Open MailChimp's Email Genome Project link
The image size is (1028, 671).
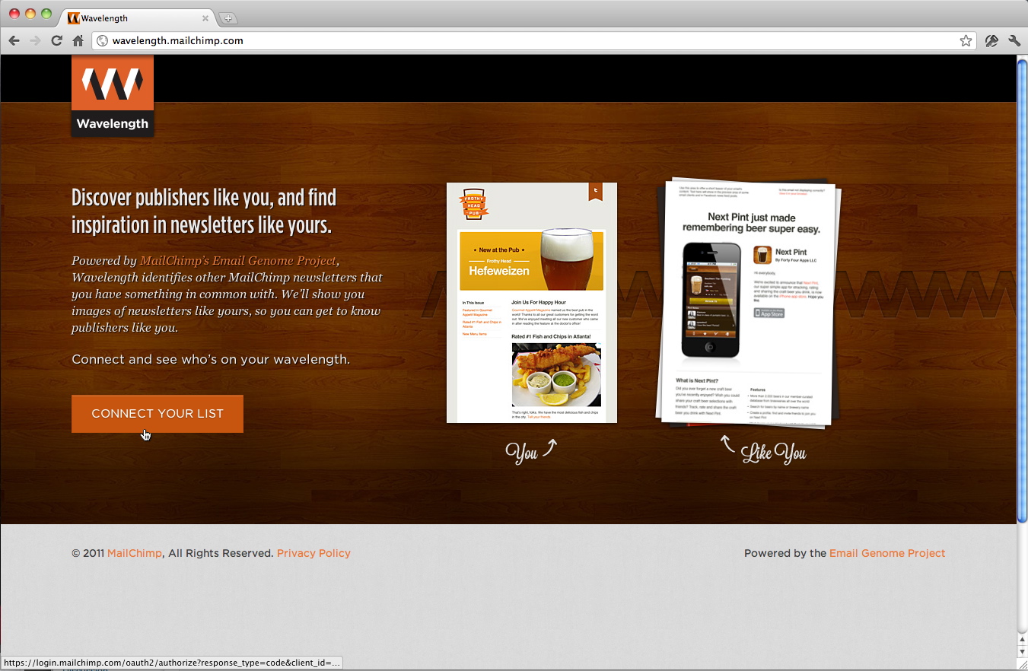coord(237,261)
